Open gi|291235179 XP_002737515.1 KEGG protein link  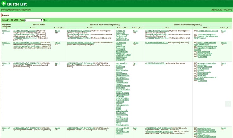80,128
